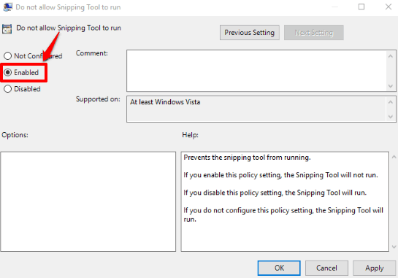Click the 'If you enable this policy setting' line

click(280, 175)
